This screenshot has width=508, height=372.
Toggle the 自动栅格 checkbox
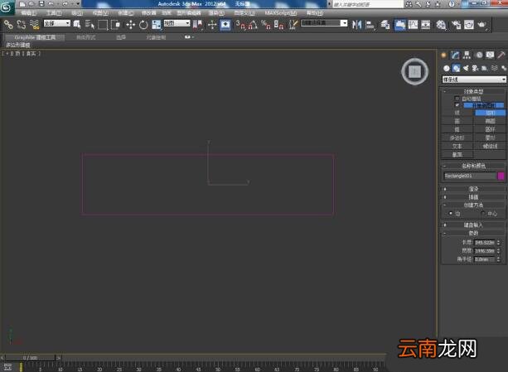coord(457,99)
